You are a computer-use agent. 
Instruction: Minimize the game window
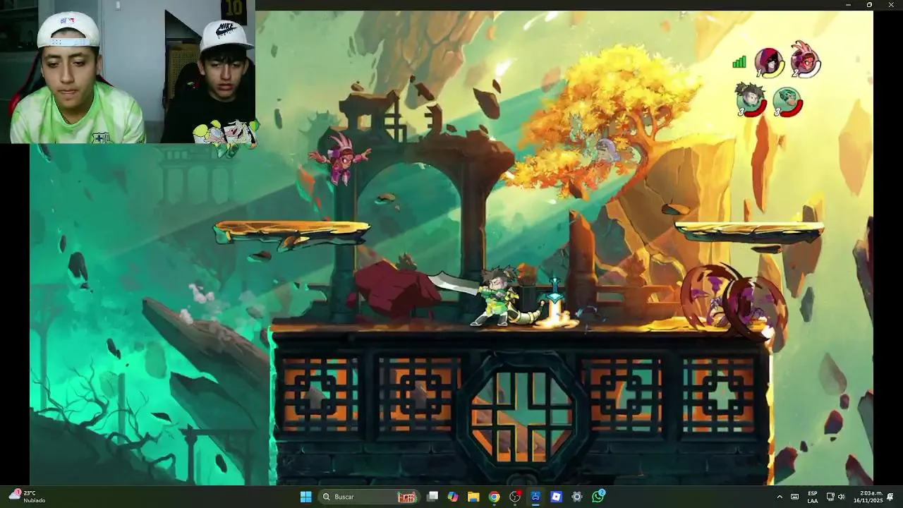click(848, 5)
